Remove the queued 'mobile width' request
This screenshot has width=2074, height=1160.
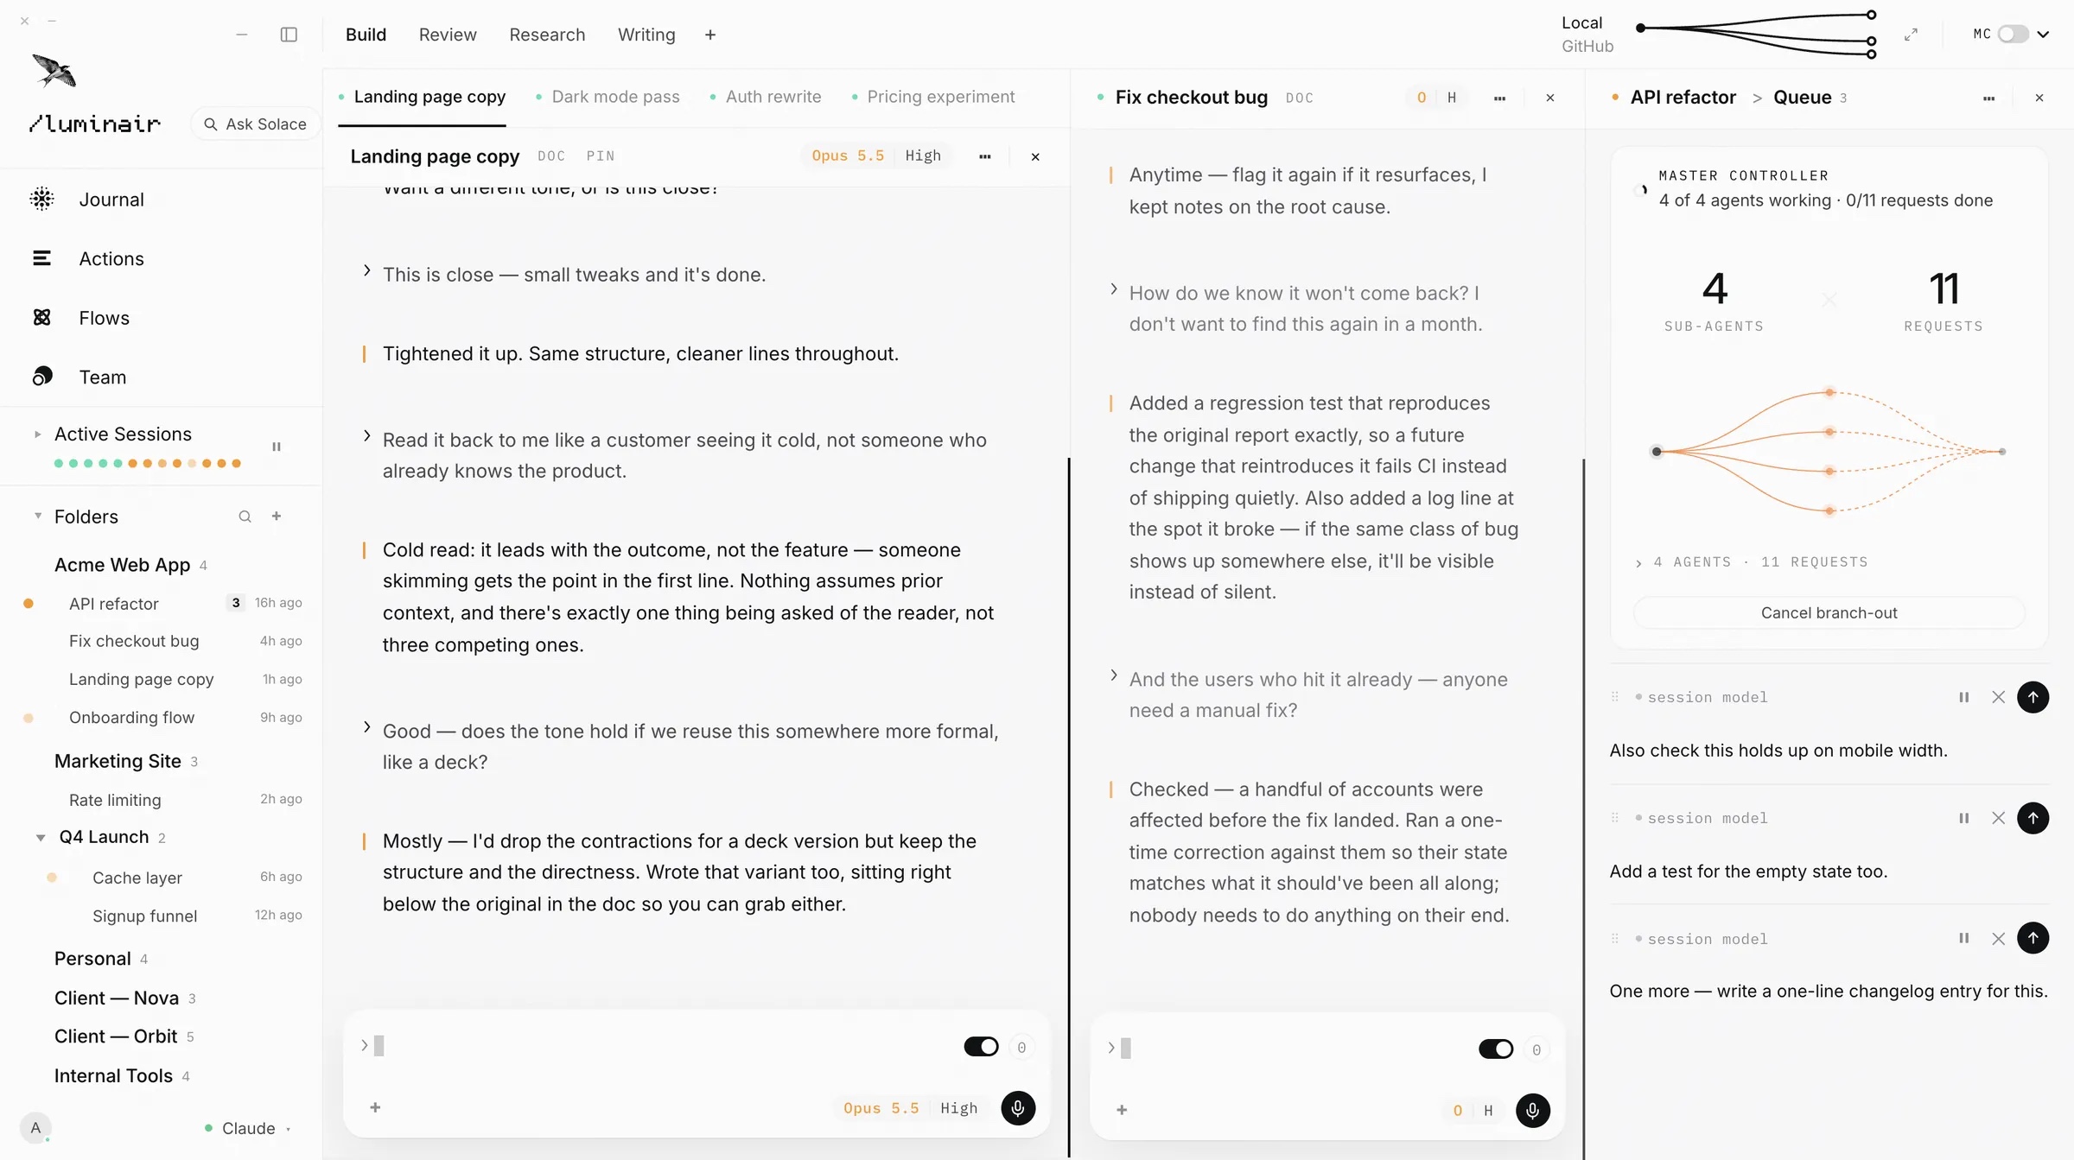(1998, 697)
